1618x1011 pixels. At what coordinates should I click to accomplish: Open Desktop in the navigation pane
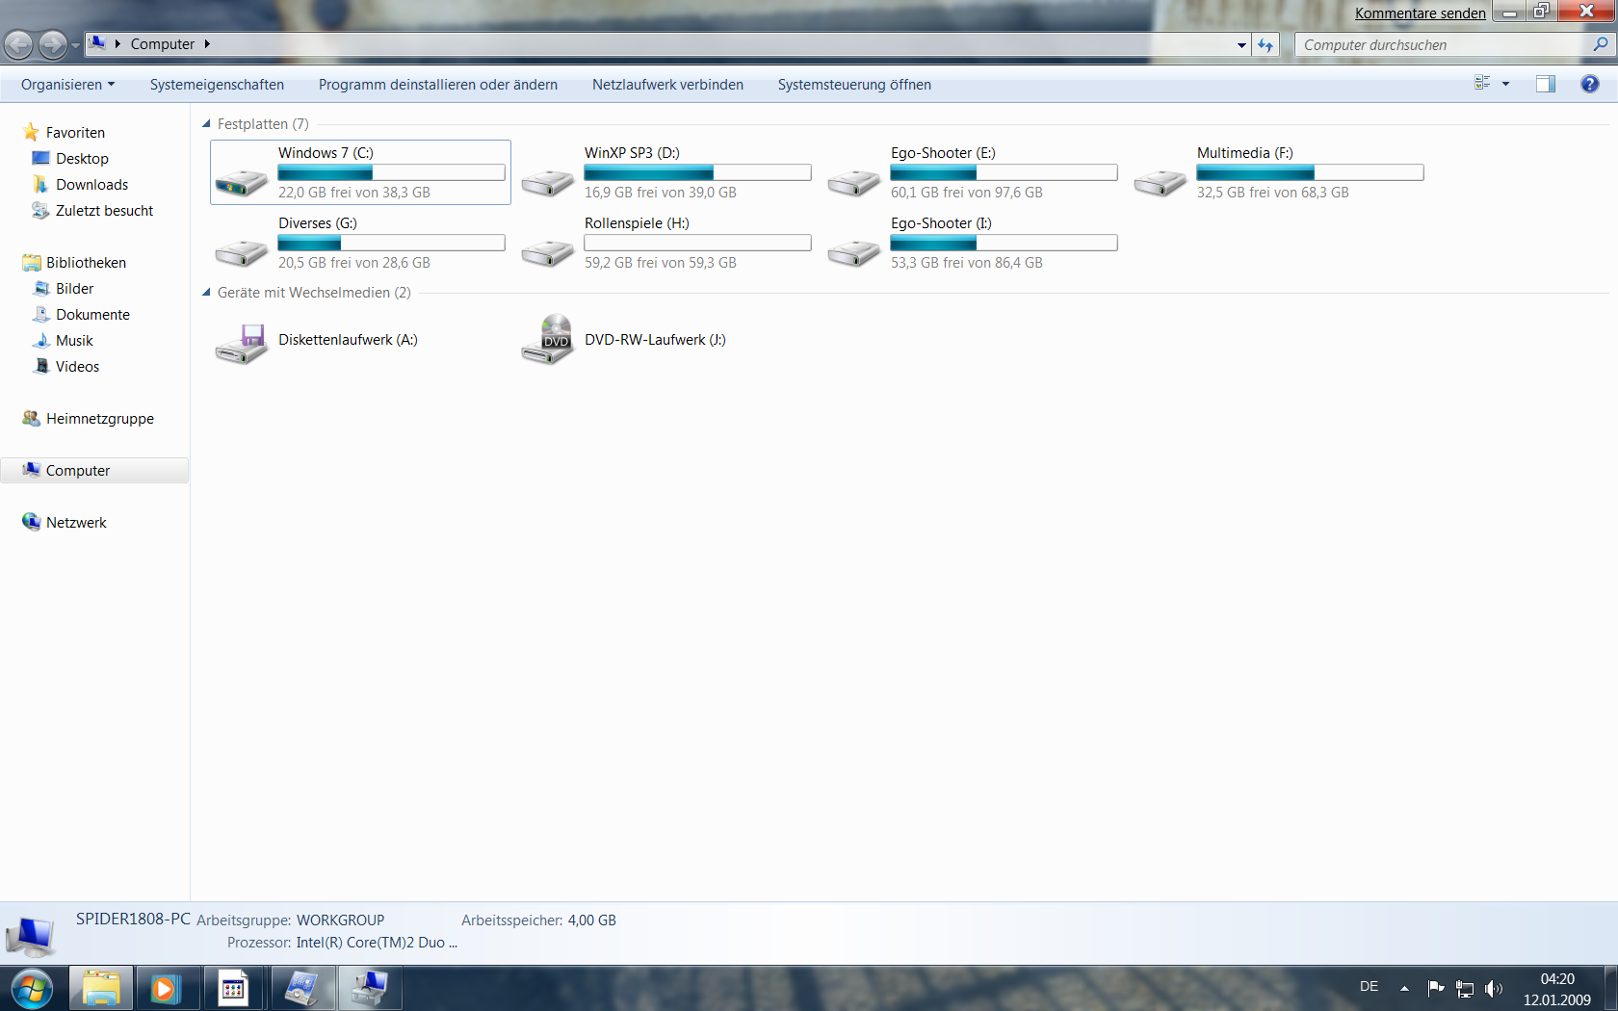coord(82,159)
